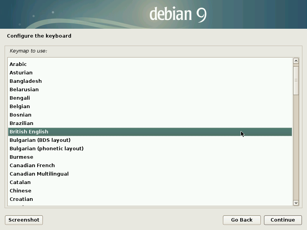Select Catalan keyboard layout
This screenshot has height=230, width=307.
click(x=150, y=182)
